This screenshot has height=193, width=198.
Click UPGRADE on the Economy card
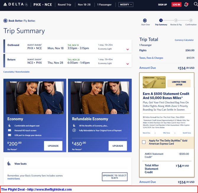[53, 146]
